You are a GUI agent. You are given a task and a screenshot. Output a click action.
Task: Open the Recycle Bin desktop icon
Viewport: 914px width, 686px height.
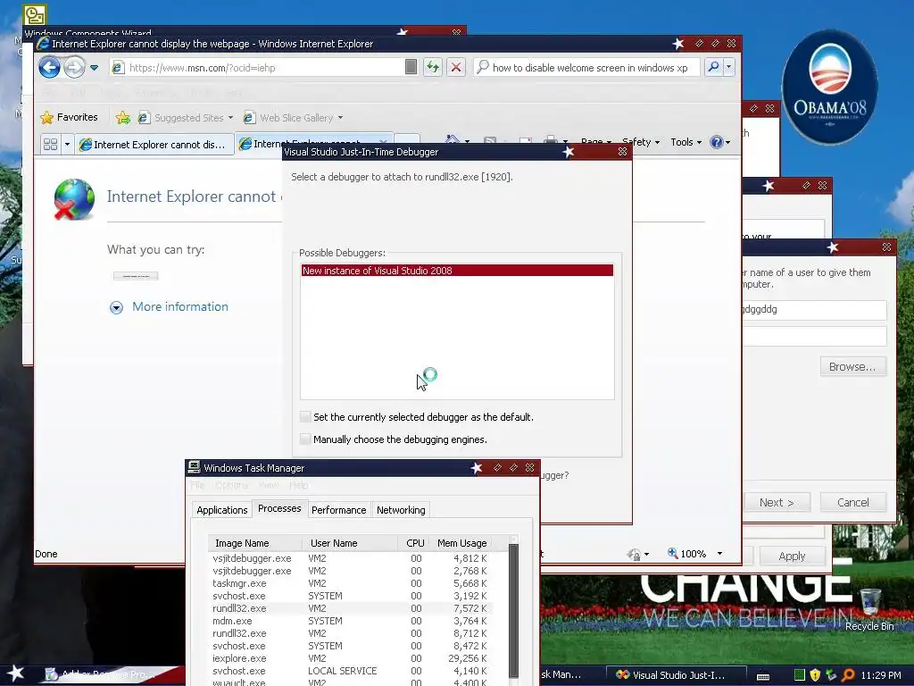(x=869, y=609)
